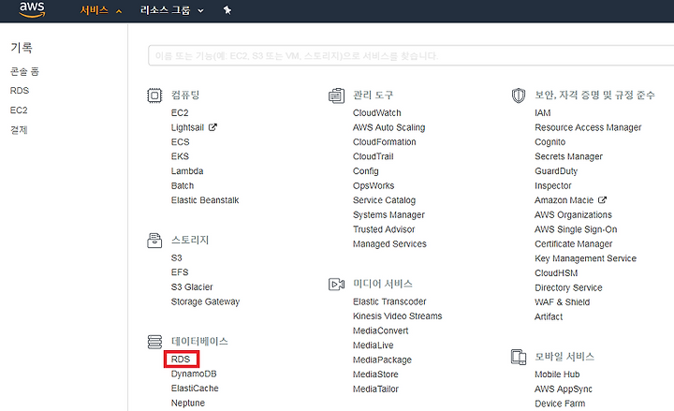This screenshot has width=674, height=411.
Task: Open EC2 under the Compute category
Action: click(x=180, y=113)
